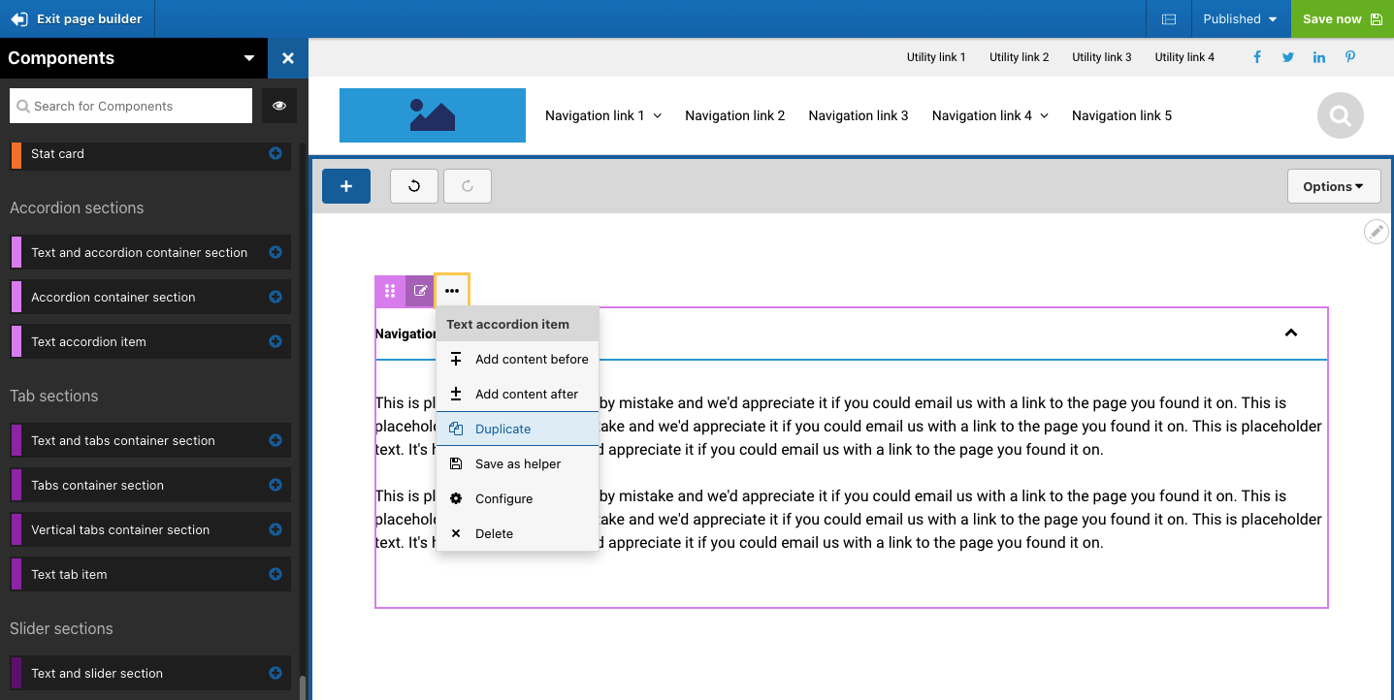Open the Pinterest social icon
The height and width of the screenshot is (700, 1394).
pyautogui.click(x=1350, y=57)
